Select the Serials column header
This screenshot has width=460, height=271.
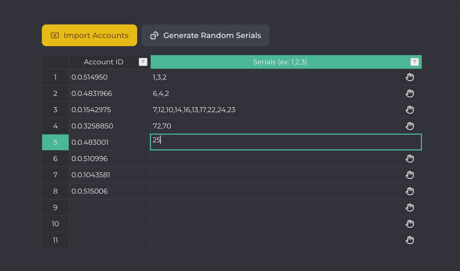(x=280, y=62)
